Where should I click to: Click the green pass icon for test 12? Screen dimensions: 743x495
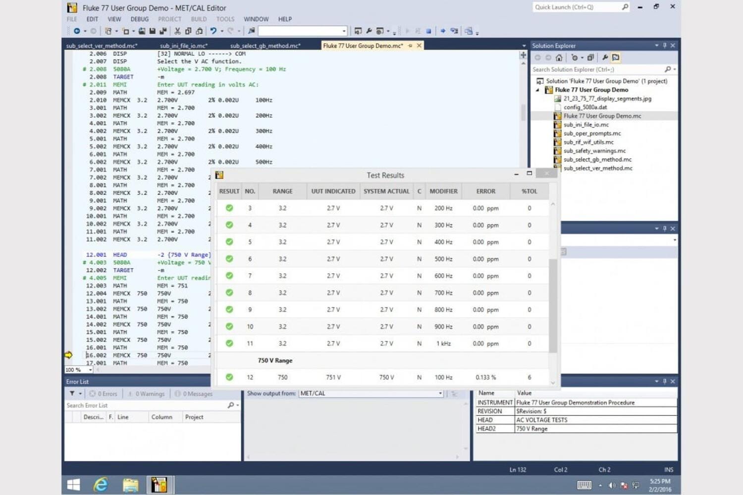point(229,377)
